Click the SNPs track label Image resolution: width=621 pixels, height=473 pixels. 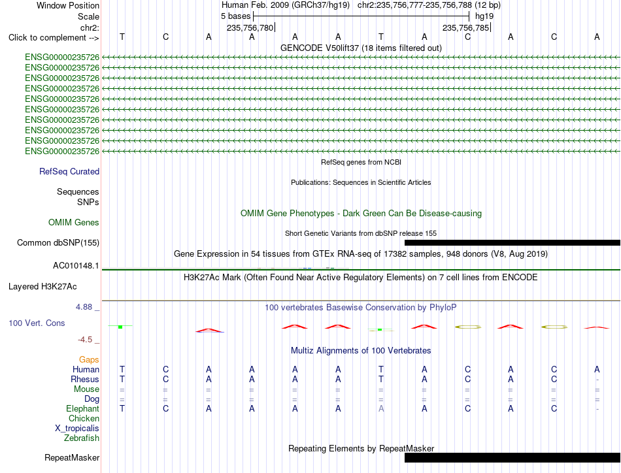tap(88, 202)
